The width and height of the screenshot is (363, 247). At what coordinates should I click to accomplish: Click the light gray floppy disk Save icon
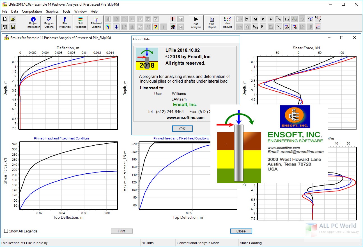(5, 27)
